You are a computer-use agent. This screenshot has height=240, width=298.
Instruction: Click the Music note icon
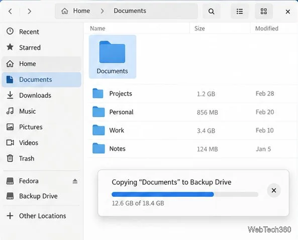(x=10, y=111)
